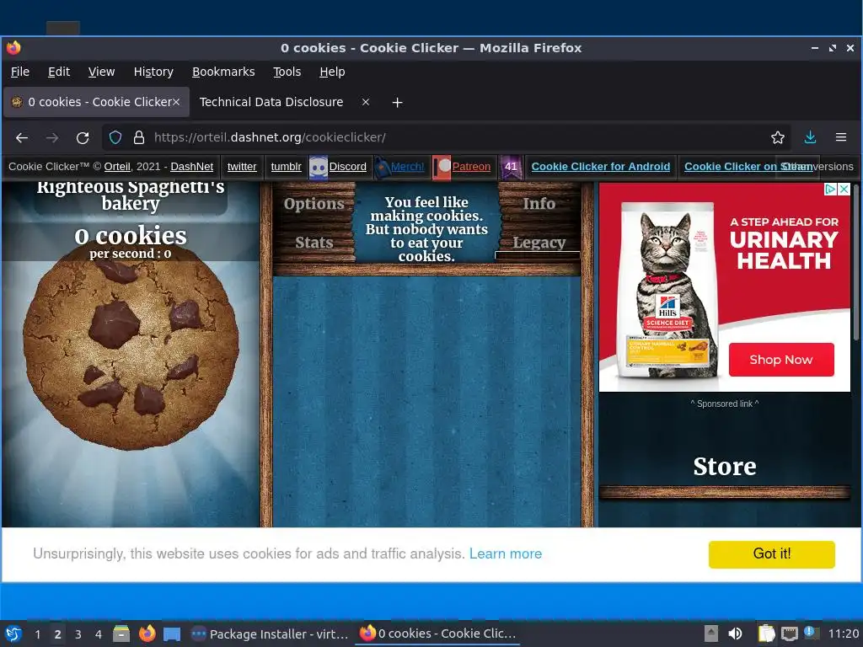Click the Patreon logo icon

(x=442, y=168)
